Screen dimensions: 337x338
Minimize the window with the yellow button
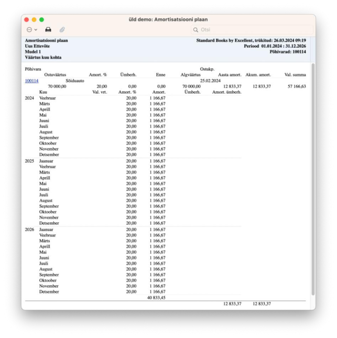[x=34, y=19]
